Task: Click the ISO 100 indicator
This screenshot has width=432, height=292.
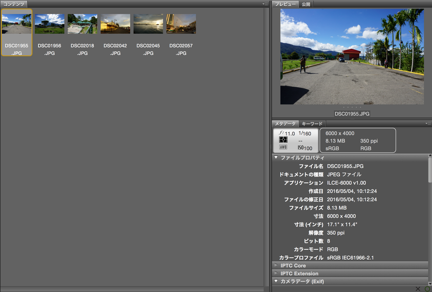Action: coord(305,148)
